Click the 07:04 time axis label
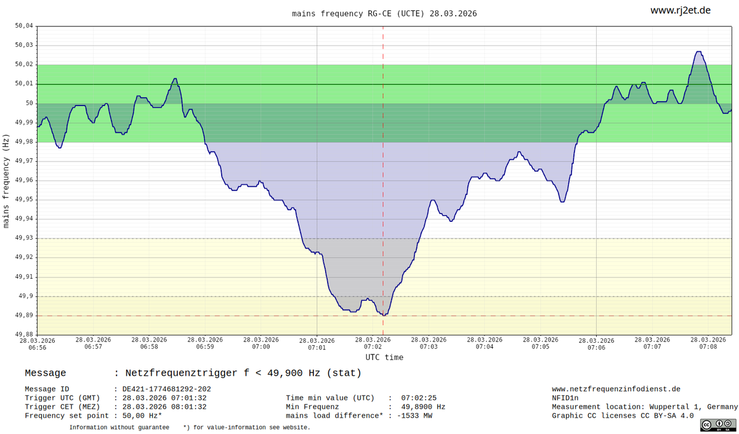 pos(485,343)
